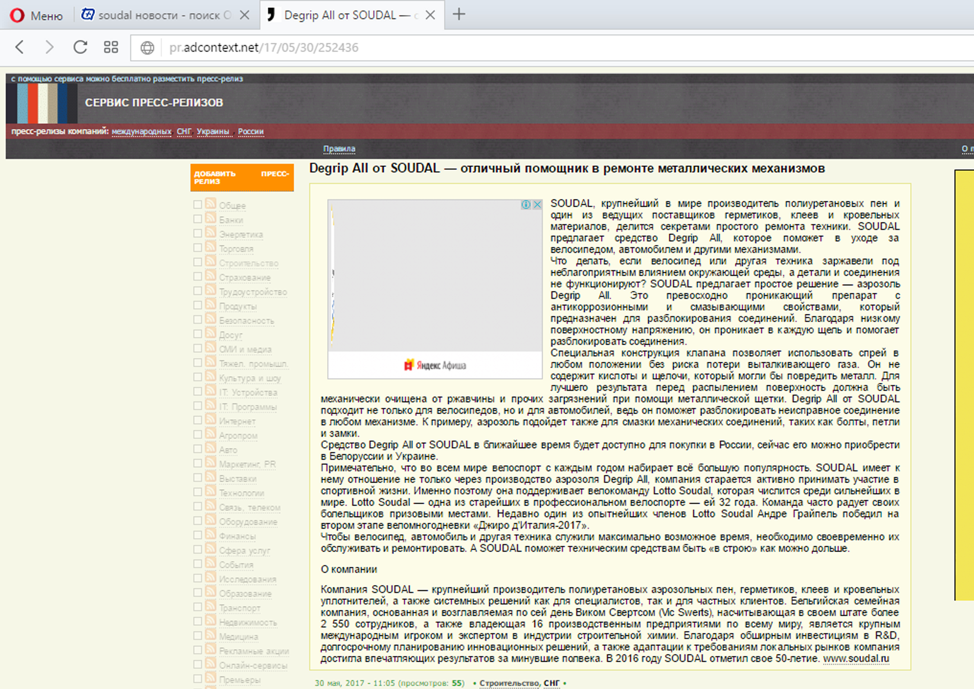Open a new browser tab with plus
Viewport: 974px width, 689px height.
pos(459,14)
